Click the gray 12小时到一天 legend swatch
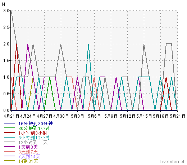This screenshot has height=165, width=187. point(9,142)
